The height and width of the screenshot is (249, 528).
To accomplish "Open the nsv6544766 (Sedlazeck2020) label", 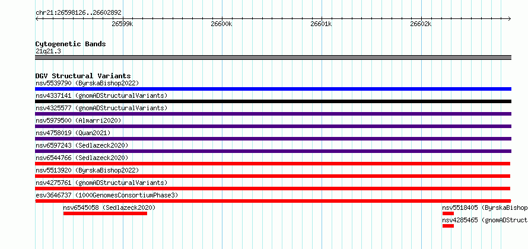I will click(82, 158).
